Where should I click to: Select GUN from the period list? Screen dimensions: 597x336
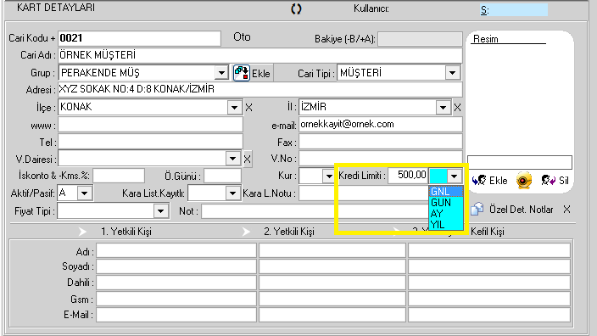(446, 202)
